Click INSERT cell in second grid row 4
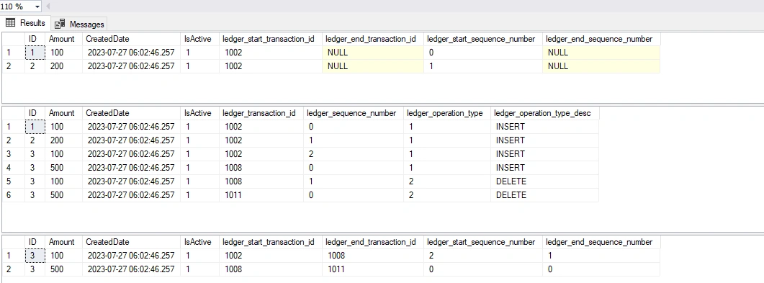 click(x=545, y=168)
